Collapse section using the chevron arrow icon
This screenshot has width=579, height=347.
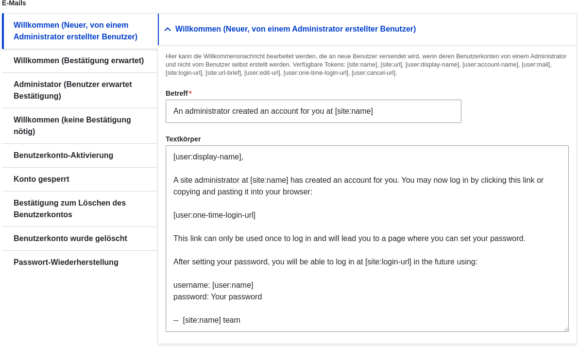tap(167, 29)
